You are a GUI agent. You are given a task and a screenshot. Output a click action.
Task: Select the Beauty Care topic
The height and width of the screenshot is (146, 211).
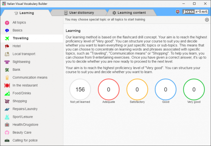[x=32, y=133]
